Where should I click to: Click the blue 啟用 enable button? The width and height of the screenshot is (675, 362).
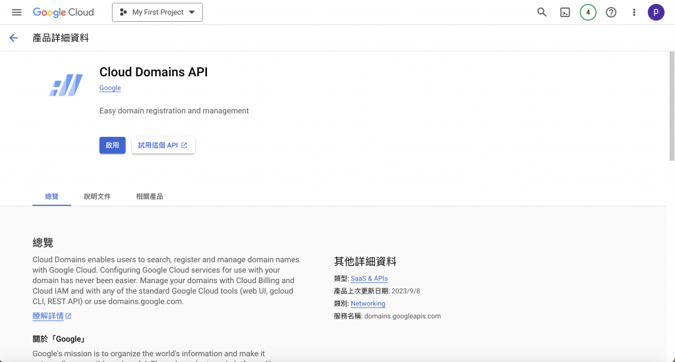(112, 145)
